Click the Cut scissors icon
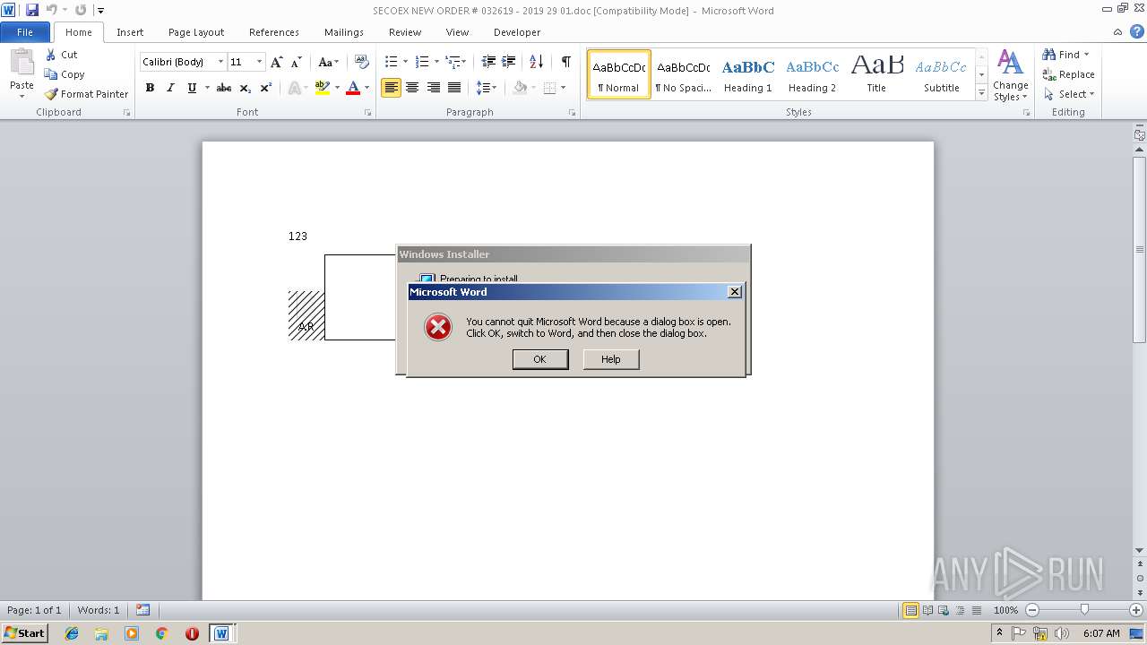 click(51, 55)
